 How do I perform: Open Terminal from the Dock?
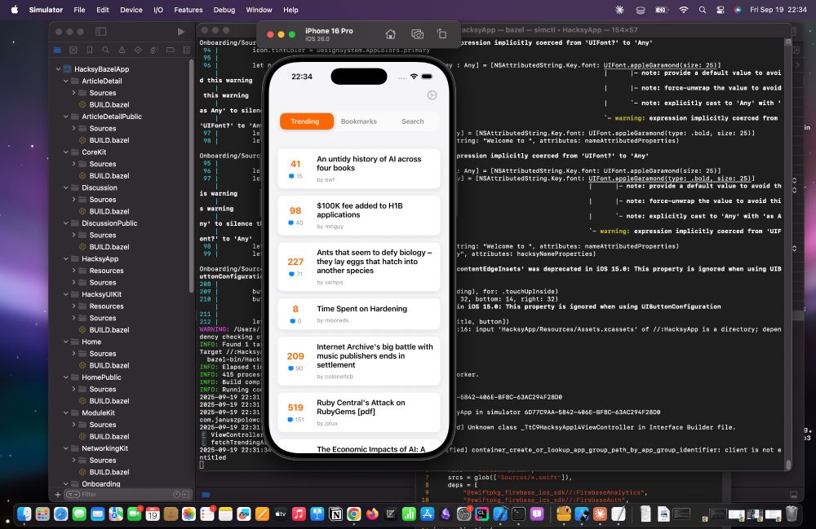coord(518,514)
